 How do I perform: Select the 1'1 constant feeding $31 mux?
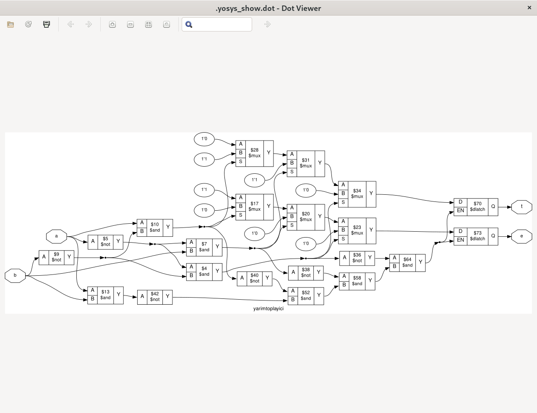255,180
